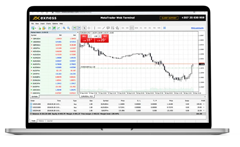This screenshot has height=147, width=240.
Task: Switch to the History tab
Action: [x=41, y=121]
